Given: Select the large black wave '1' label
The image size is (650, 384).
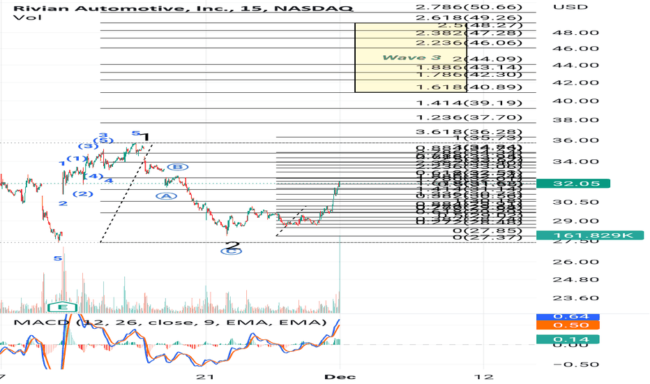Looking at the screenshot, I should click(x=146, y=138).
